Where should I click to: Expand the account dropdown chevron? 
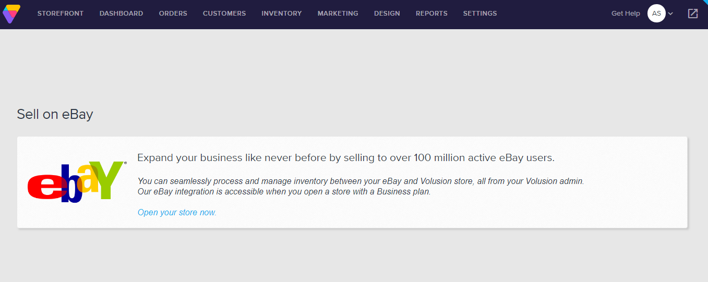pyautogui.click(x=671, y=14)
